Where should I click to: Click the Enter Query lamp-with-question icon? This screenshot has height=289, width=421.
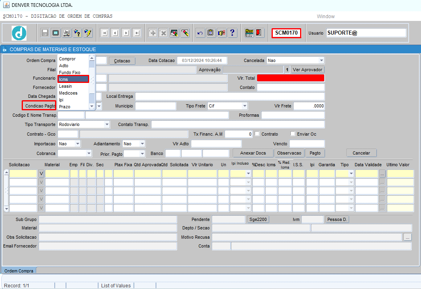(x=77, y=33)
